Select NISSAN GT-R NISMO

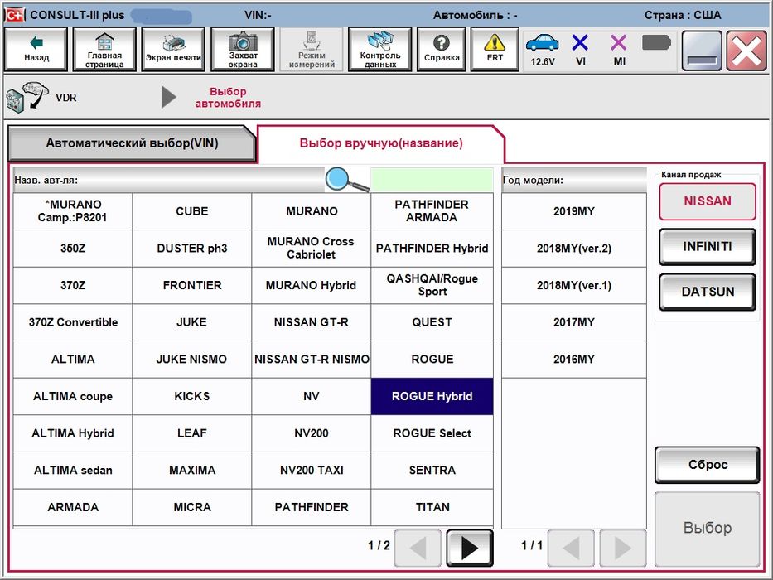[311, 359]
